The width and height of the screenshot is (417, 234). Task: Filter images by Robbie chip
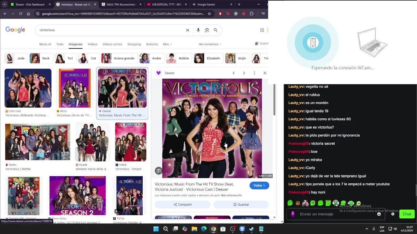(x=179, y=58)
